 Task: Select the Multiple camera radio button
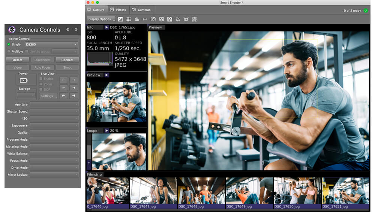click(x=9, y=51)
